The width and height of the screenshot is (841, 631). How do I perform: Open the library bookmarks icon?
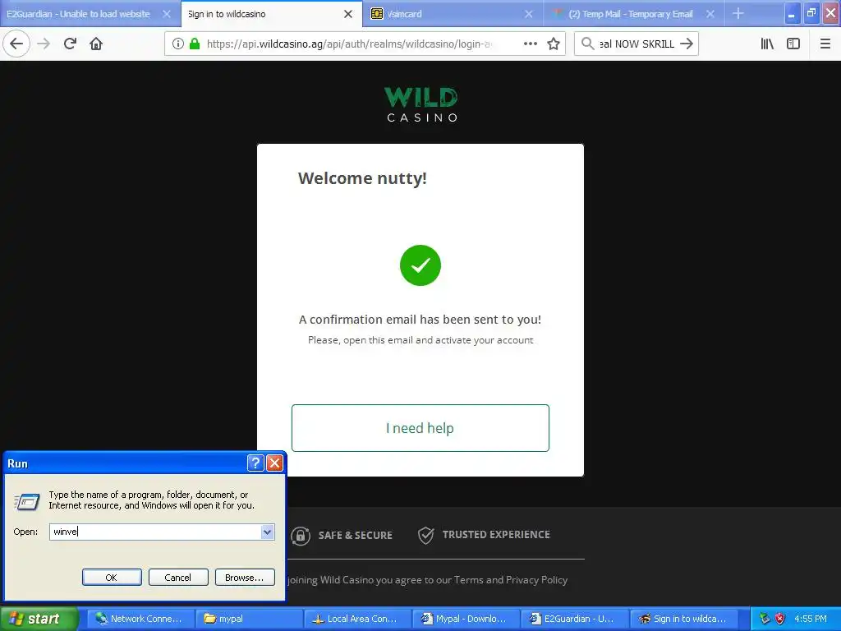point(767,44)
